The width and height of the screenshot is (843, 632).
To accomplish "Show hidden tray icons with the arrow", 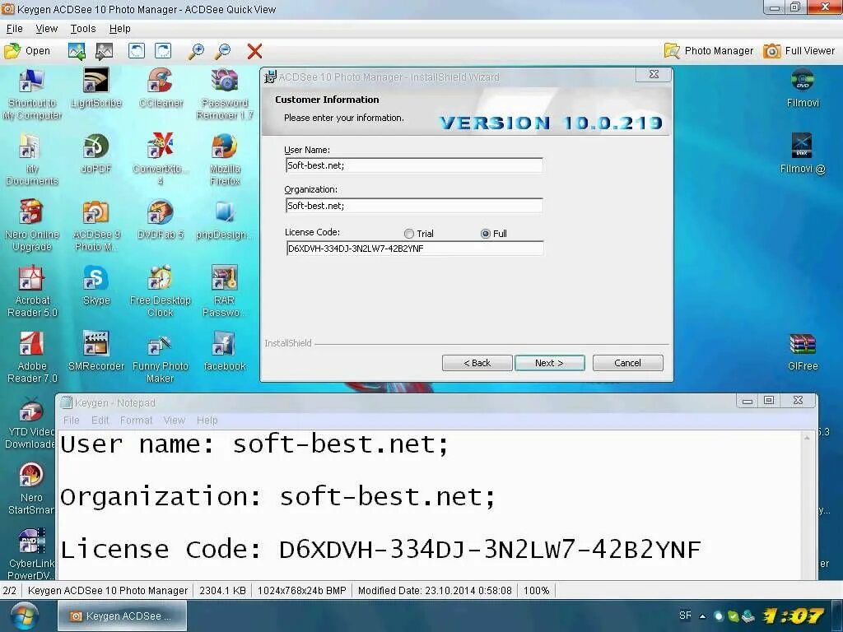I will tap(702, 616).
